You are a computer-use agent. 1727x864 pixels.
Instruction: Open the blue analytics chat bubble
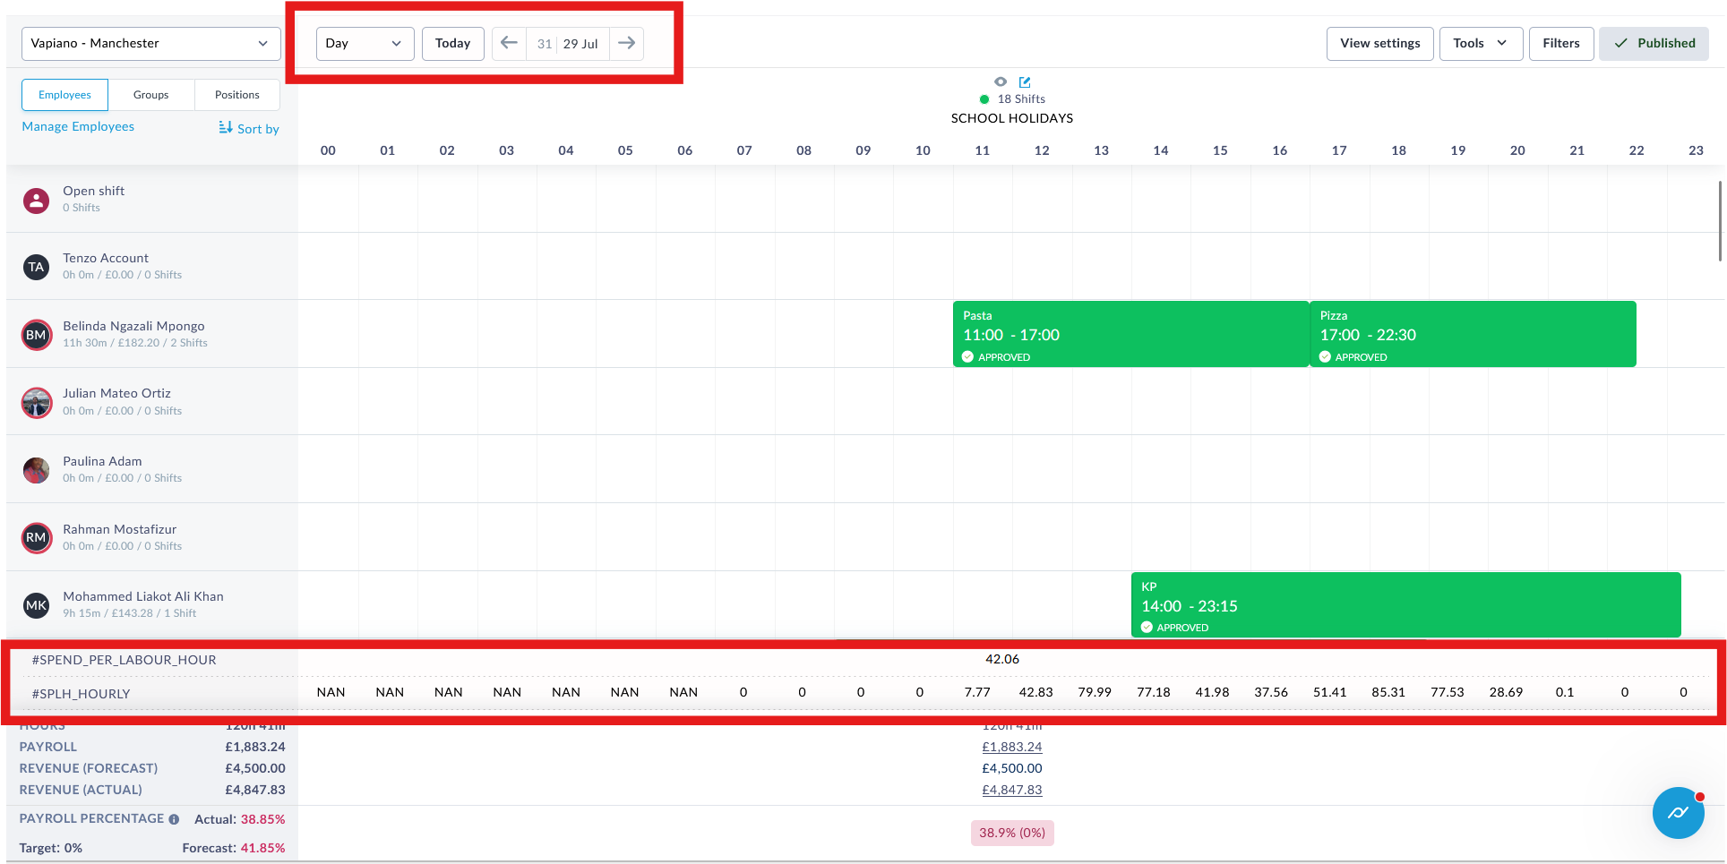pyautogui.click(x=1678, y=813)
